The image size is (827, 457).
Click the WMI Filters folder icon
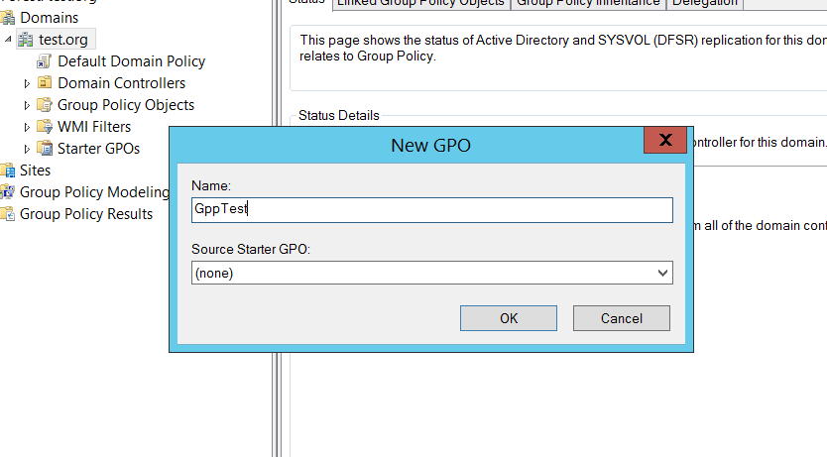(x=44, y=127)
